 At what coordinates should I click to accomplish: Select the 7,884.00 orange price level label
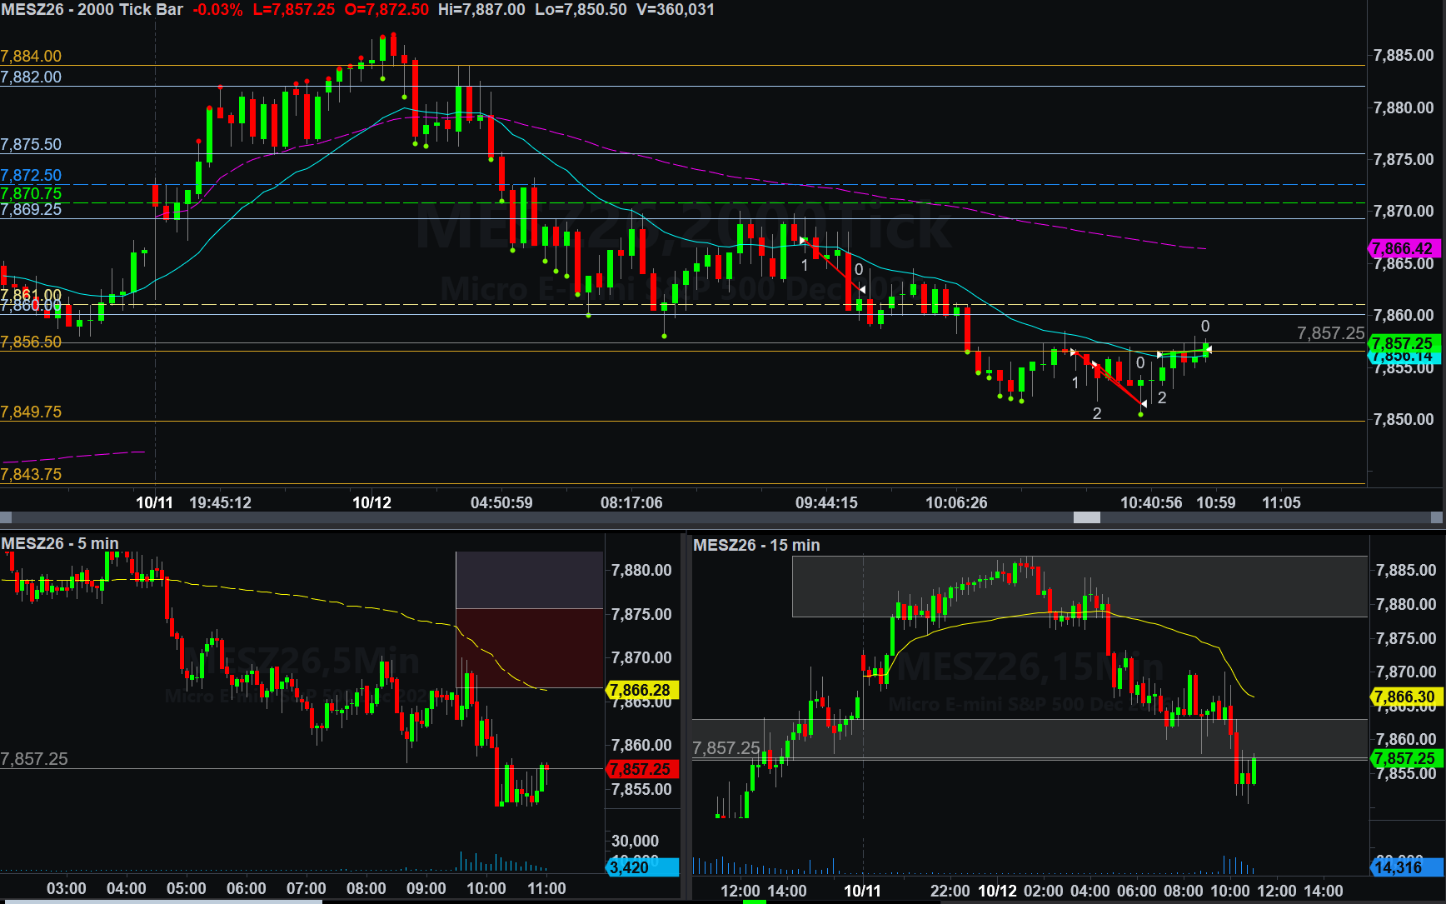(x=31, y=56)
